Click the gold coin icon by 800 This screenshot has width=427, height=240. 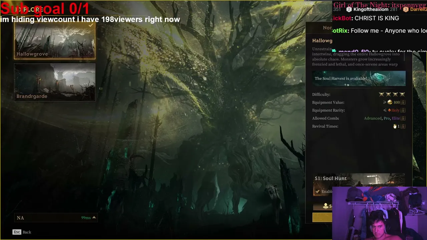(x=390, y=102)
